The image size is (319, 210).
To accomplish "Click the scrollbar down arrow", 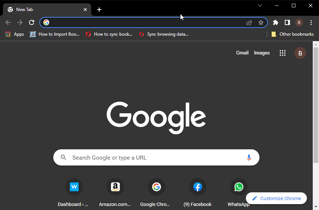I will click(x=316, y=207).
